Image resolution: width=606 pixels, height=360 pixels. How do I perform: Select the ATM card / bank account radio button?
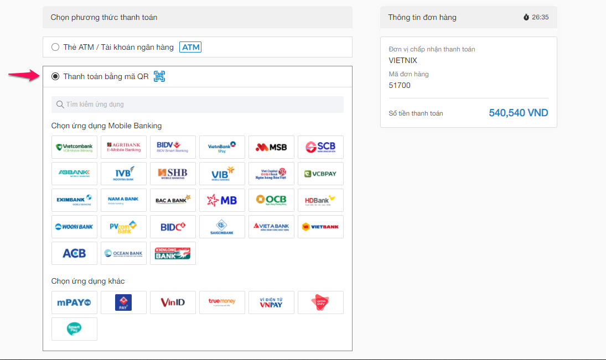(55, 47)
